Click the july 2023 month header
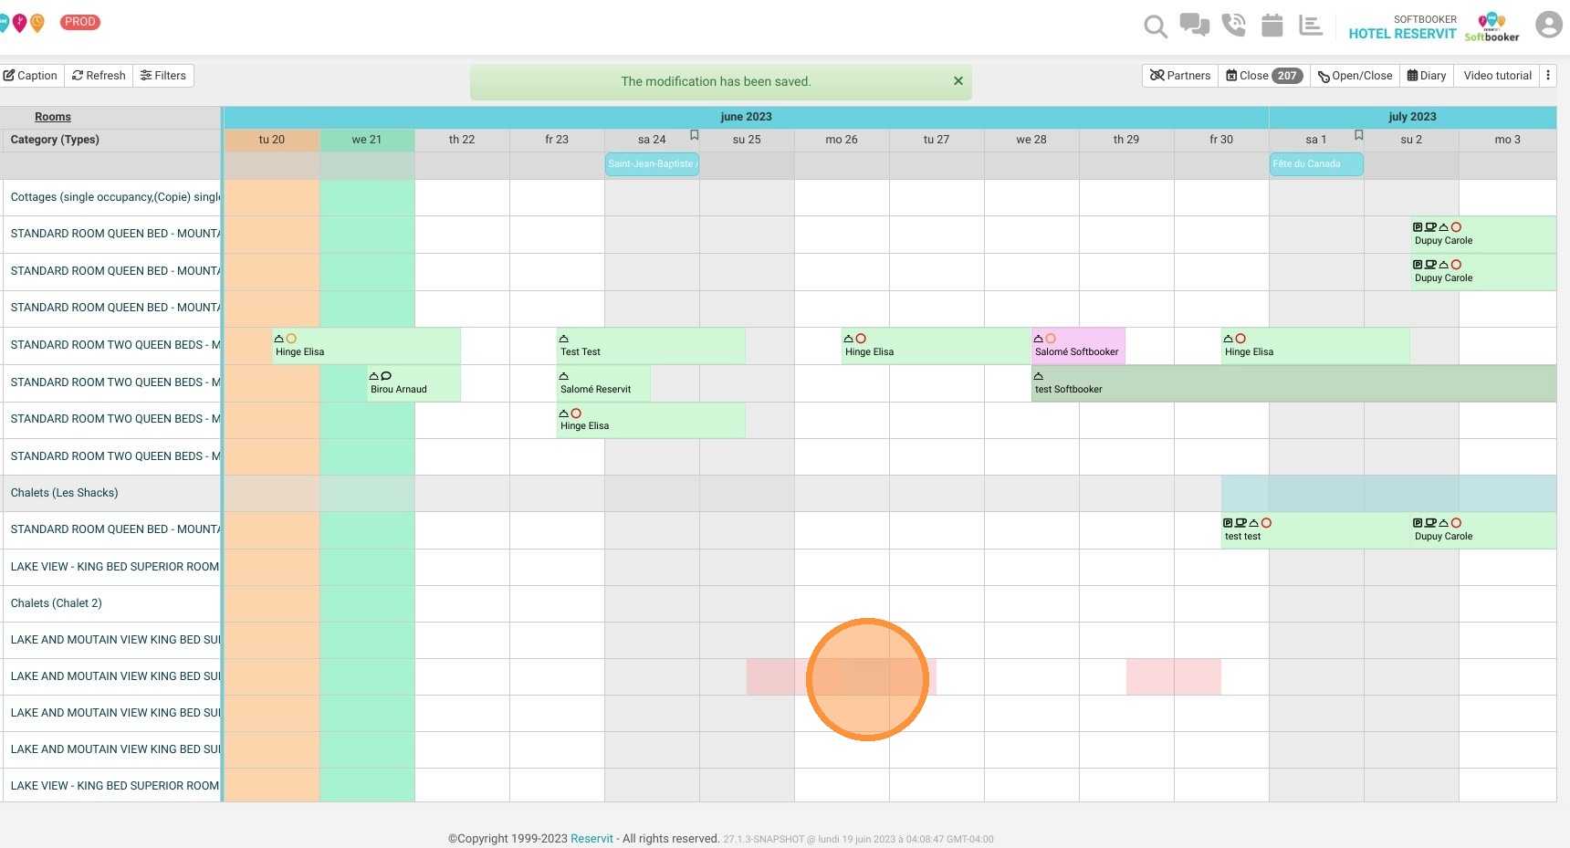Image resolution: width=1570 pixels, height=848 pixels. (1412, 117)
